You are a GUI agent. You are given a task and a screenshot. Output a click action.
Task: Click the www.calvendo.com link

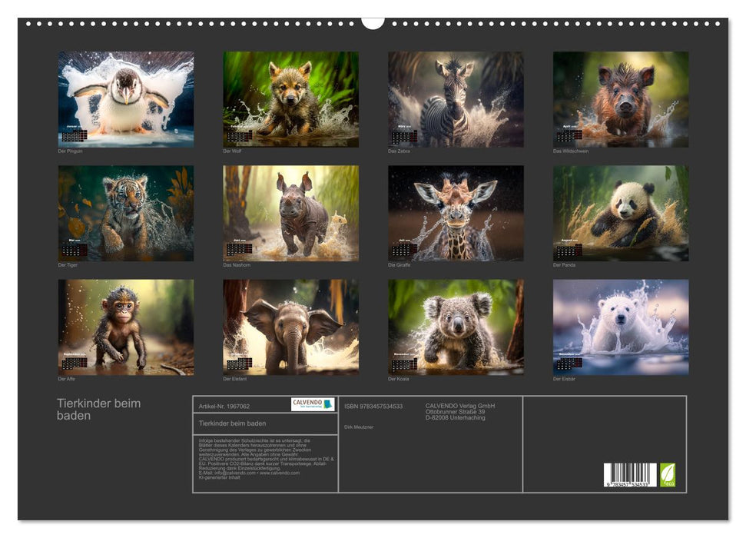pos(280,473)
